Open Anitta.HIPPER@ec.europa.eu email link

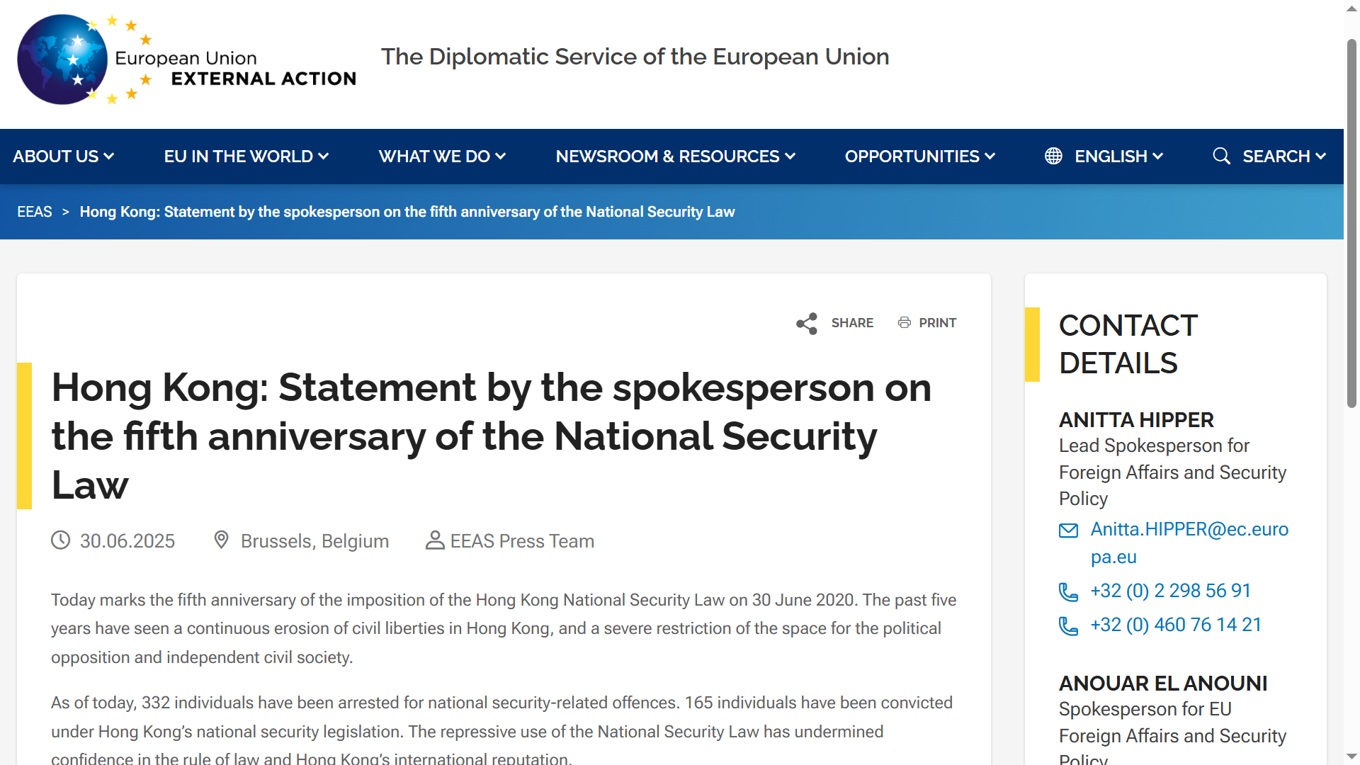(x=1189, y=543)
